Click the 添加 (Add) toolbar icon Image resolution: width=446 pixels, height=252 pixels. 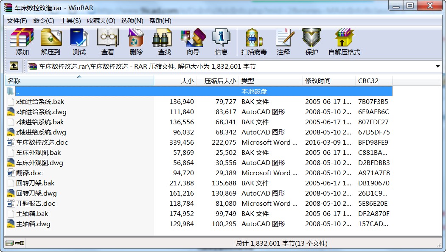22,42
